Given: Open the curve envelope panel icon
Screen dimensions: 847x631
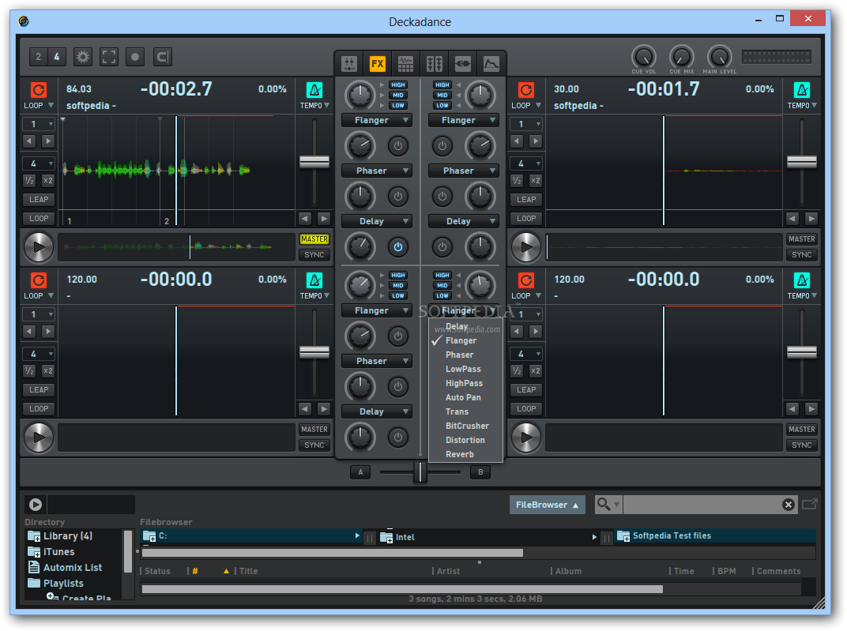Looking at the screenshot, I should 491,64.
